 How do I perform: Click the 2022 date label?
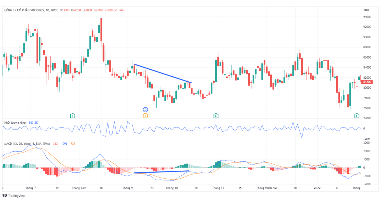pyautogui.click(x=317, y=188)
